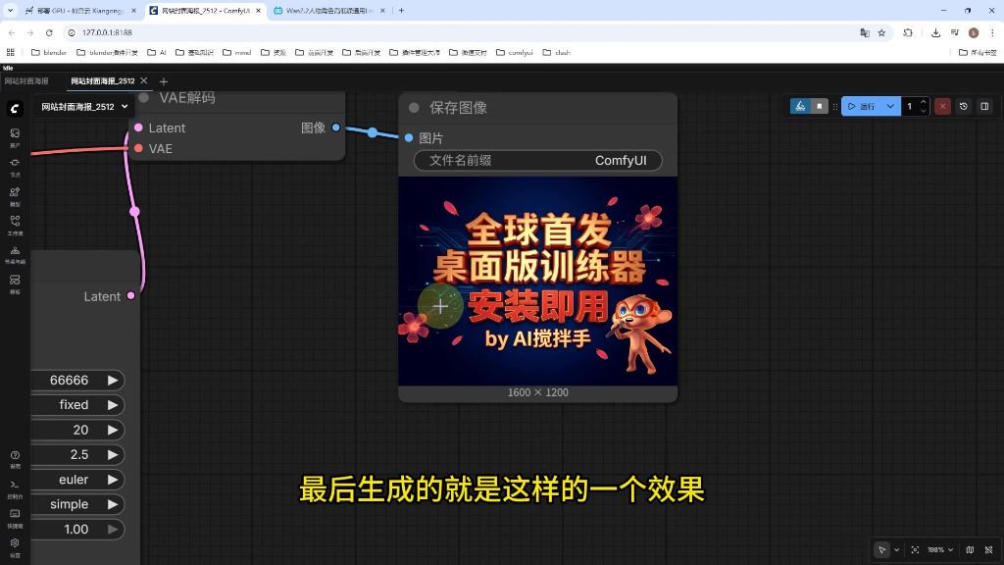Increase the run batch count arrow
The image size is (1004, 565).
click(x=923, y=102)
